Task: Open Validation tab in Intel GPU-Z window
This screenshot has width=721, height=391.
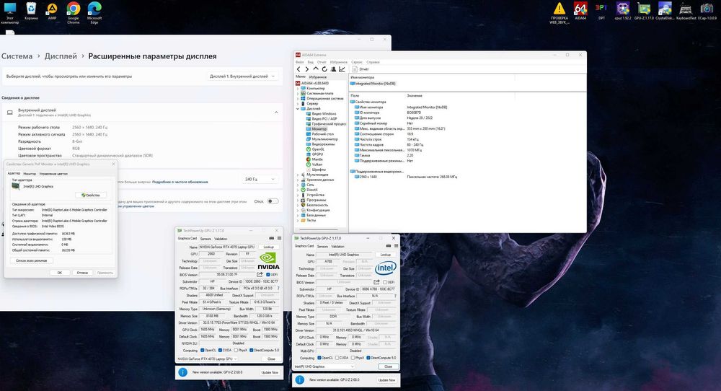Action: (x=337, y=247)
